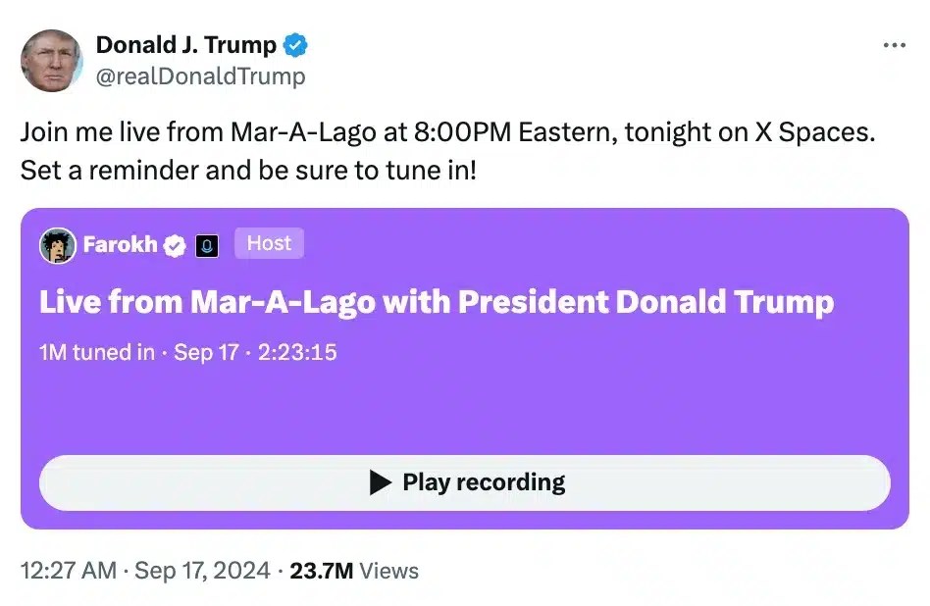Play the recorded X Space
Image resolution: width=930 pixels, height=606 pixels.
click(x=465, y=481)
